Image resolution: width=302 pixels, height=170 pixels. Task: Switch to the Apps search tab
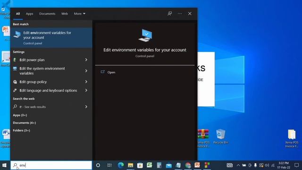point(29,14)
